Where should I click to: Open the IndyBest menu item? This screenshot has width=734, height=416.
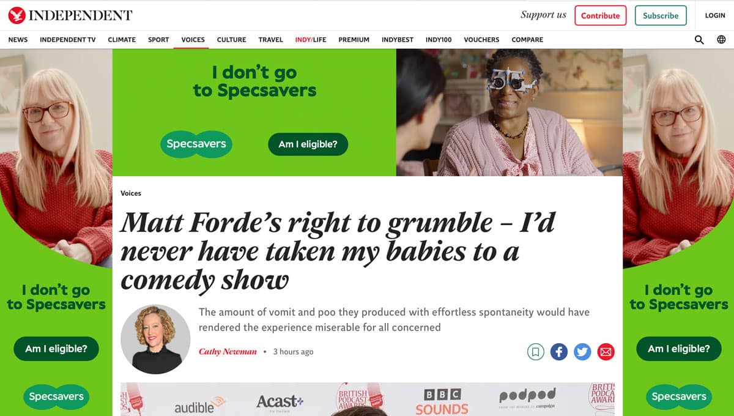click(398, 40)
